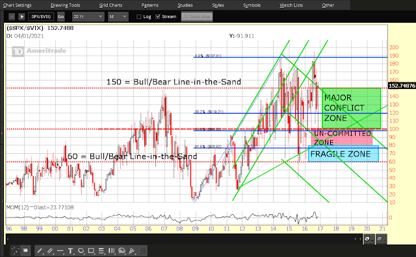The height and width of the screenshot is (257, 416).
Task: Open the Studies menu
Action: [185, 5]
